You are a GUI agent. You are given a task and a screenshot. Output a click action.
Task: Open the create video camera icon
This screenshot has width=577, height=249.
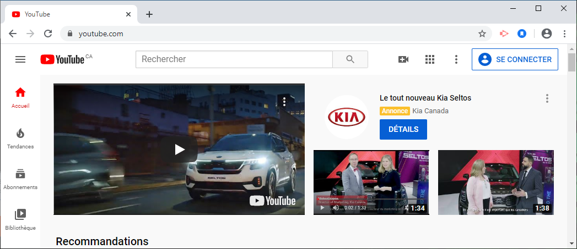pos(403,59)
